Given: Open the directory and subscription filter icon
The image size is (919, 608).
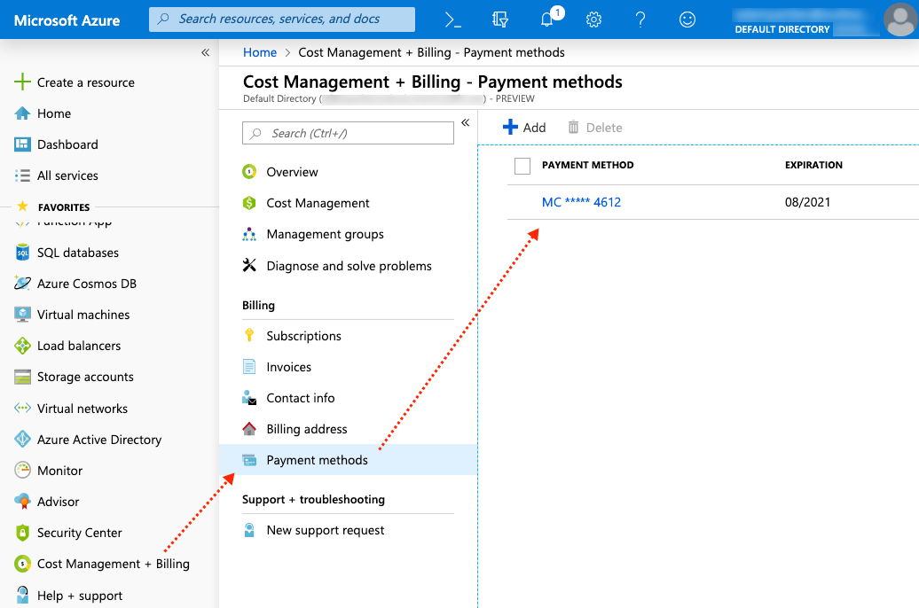Looking at the screenshot, I should (x=499, y=19).
